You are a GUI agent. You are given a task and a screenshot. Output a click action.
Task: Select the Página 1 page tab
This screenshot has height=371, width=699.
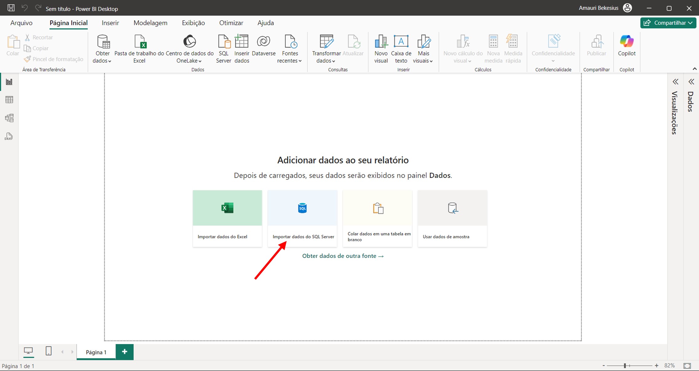point(96,352)
